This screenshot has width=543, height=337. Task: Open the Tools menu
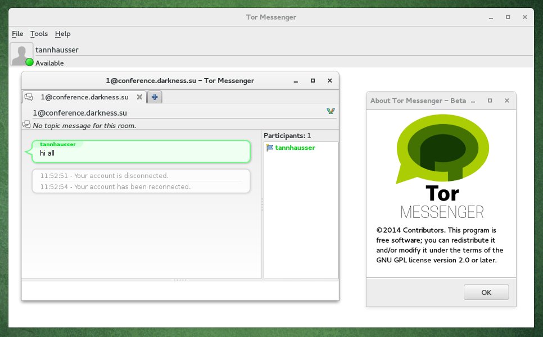[x=39, y=34]
